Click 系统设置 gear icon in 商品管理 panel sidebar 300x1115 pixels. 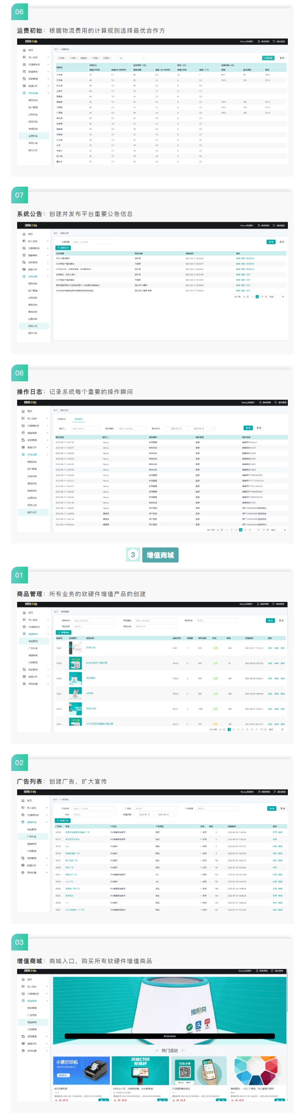click(x=24, y=684)
